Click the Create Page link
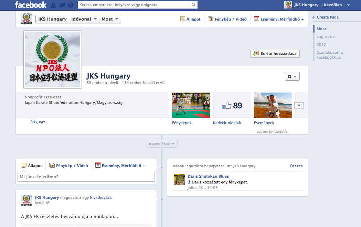 [325, 17]
